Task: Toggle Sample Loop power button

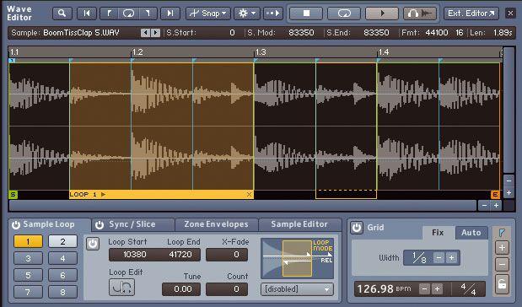Action: [x=16, y=225]
